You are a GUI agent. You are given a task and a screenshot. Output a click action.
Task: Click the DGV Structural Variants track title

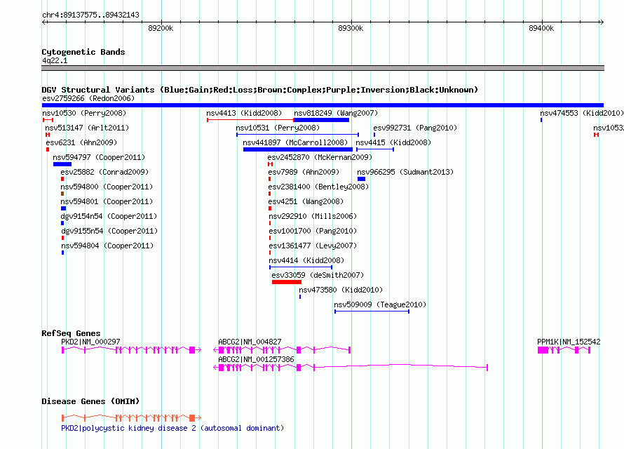point(259,90)
